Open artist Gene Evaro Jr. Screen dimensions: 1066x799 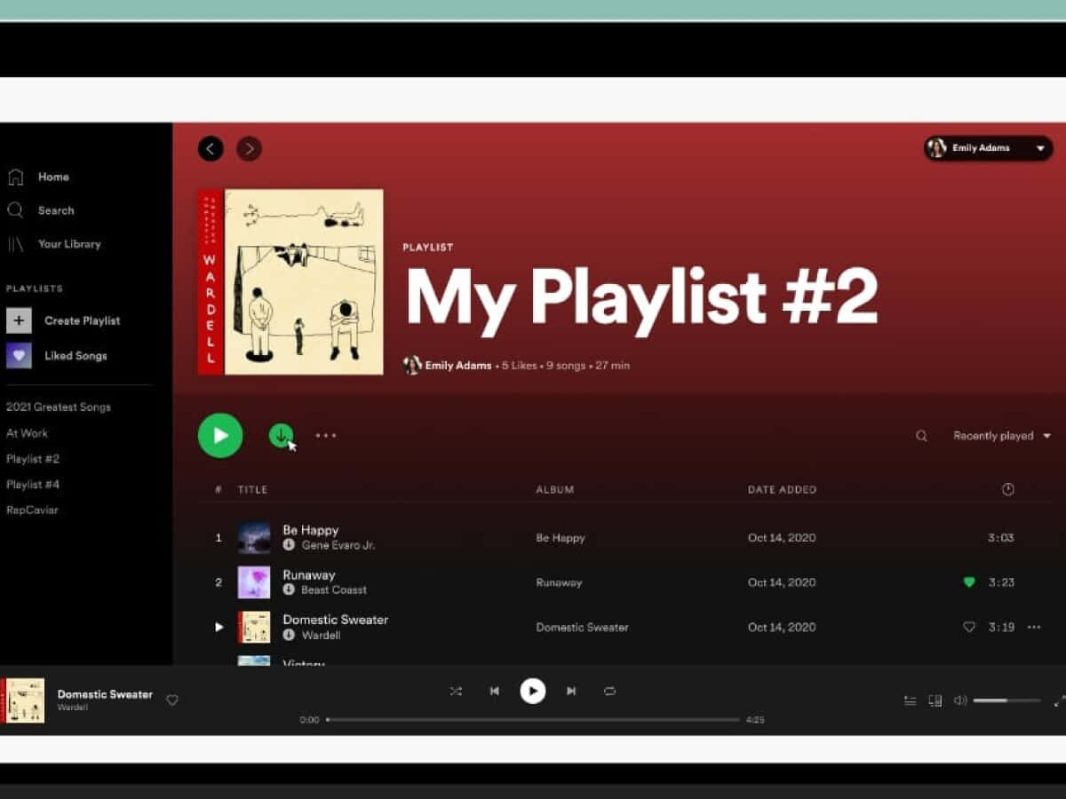click(x=338, y=545)
